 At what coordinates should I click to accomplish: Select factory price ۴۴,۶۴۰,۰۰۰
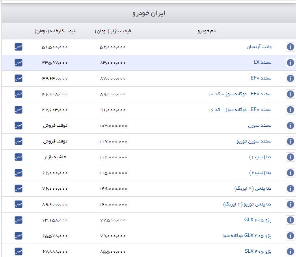coord(55,78)
